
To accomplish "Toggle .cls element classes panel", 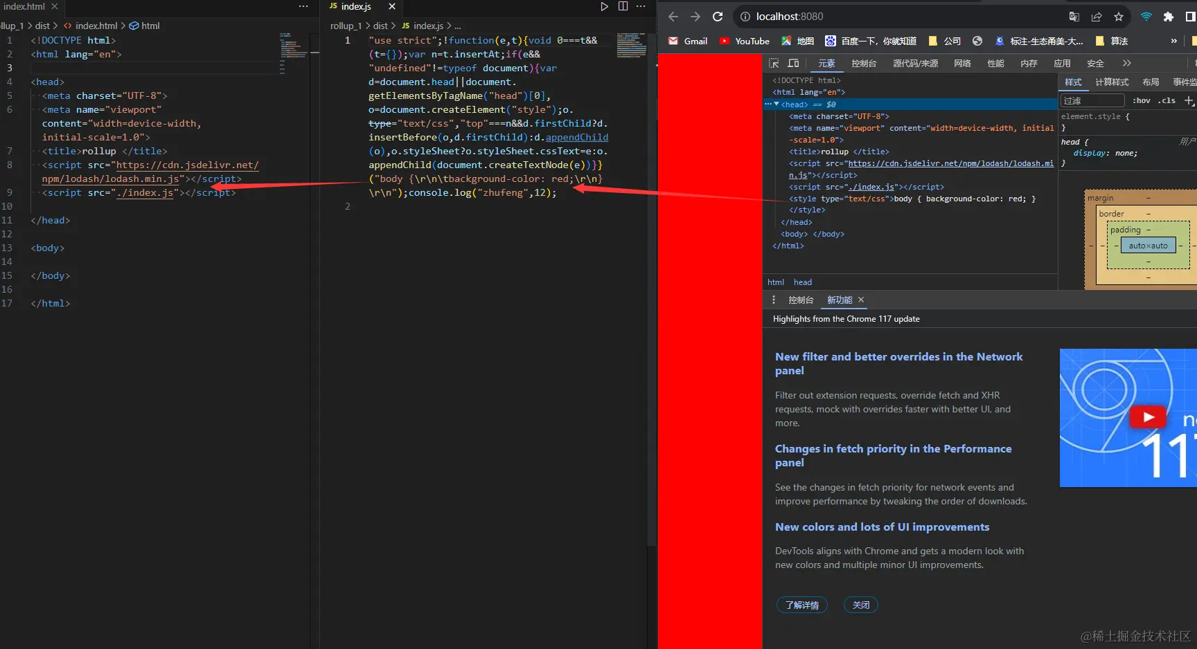I will pyautogui.click(x=1167, y=100).
